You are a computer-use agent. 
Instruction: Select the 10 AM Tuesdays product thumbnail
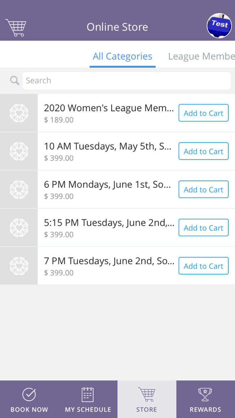pyautogui.click(x=18, y=151)
